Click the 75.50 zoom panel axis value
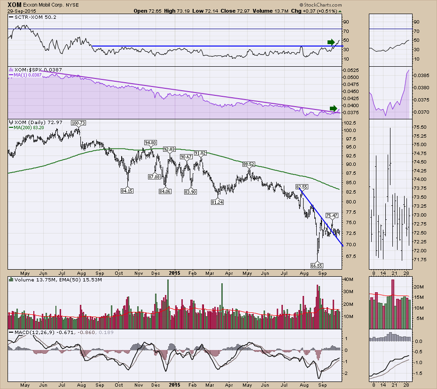The width and height of the screenshot is (437, 389). [420, 127]
